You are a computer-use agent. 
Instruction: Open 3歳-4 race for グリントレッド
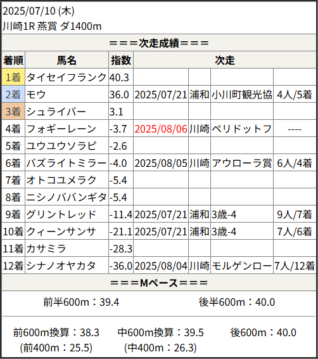click(x=224, y=214)
